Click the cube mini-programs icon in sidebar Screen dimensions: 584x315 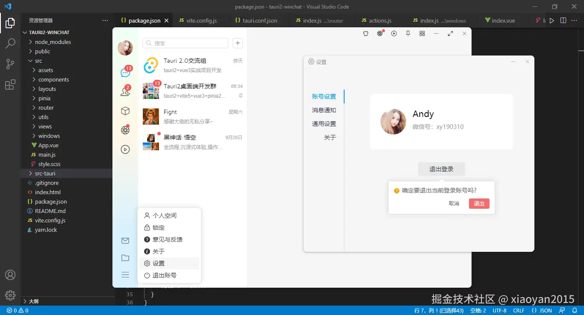pos(125,111)
